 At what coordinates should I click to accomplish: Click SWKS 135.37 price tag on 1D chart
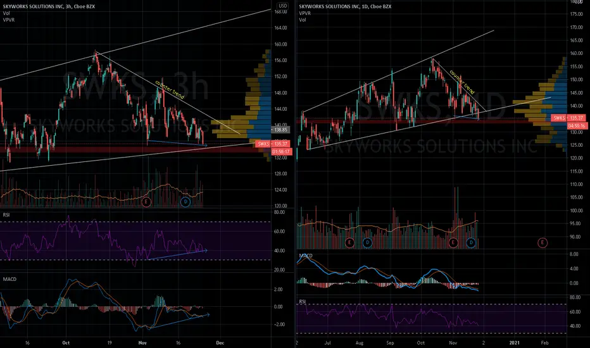tap(569, 118)
